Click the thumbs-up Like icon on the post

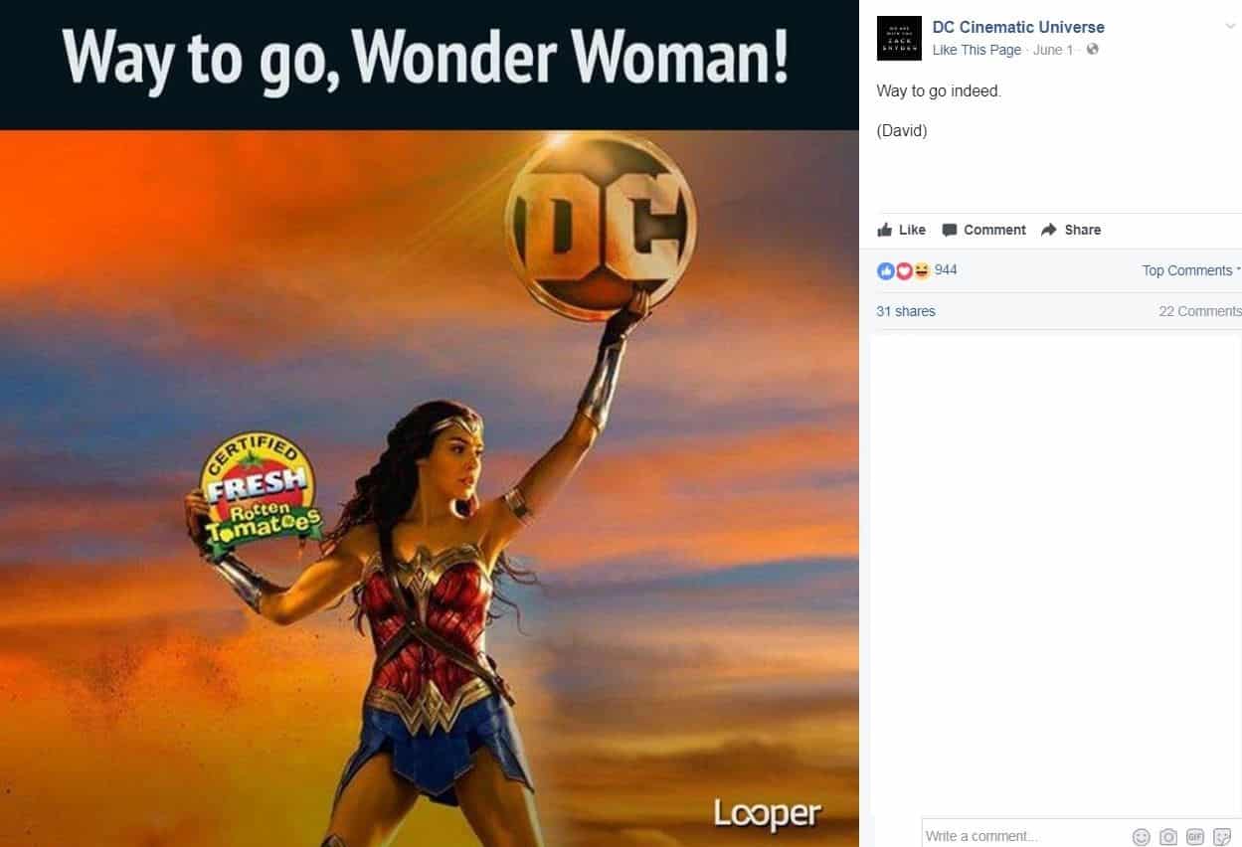coord(885,230)
